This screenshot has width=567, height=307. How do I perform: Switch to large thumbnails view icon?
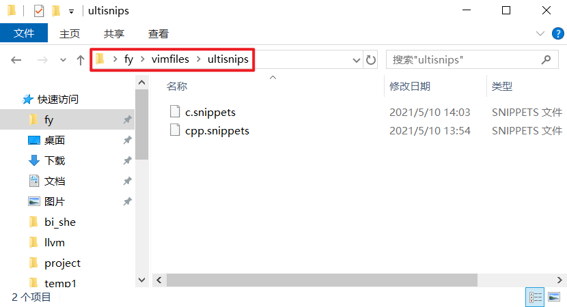pyautogui.click(x=554, y=297)
